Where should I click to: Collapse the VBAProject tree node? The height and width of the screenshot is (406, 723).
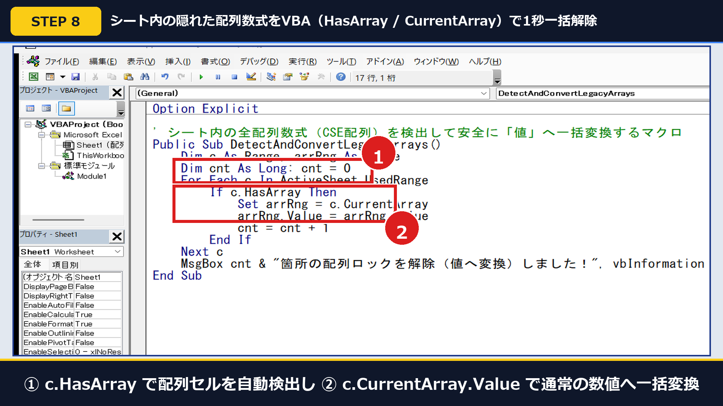28,124
